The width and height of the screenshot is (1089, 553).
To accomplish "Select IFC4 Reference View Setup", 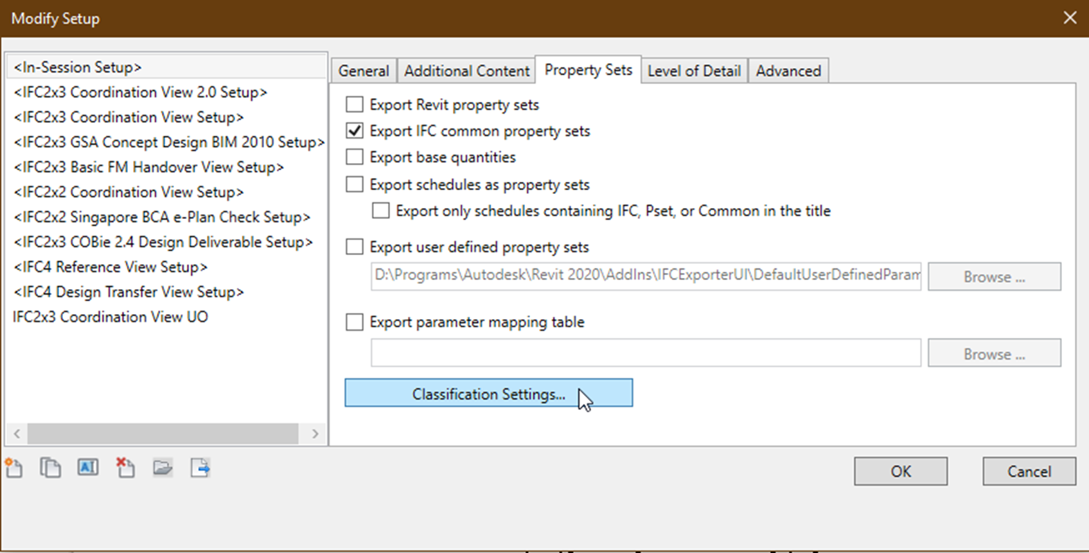I will point(111,267).
